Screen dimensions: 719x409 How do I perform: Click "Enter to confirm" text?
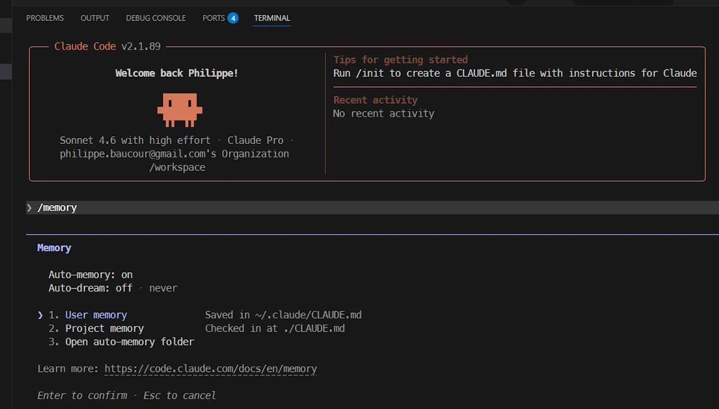[82, 395]
